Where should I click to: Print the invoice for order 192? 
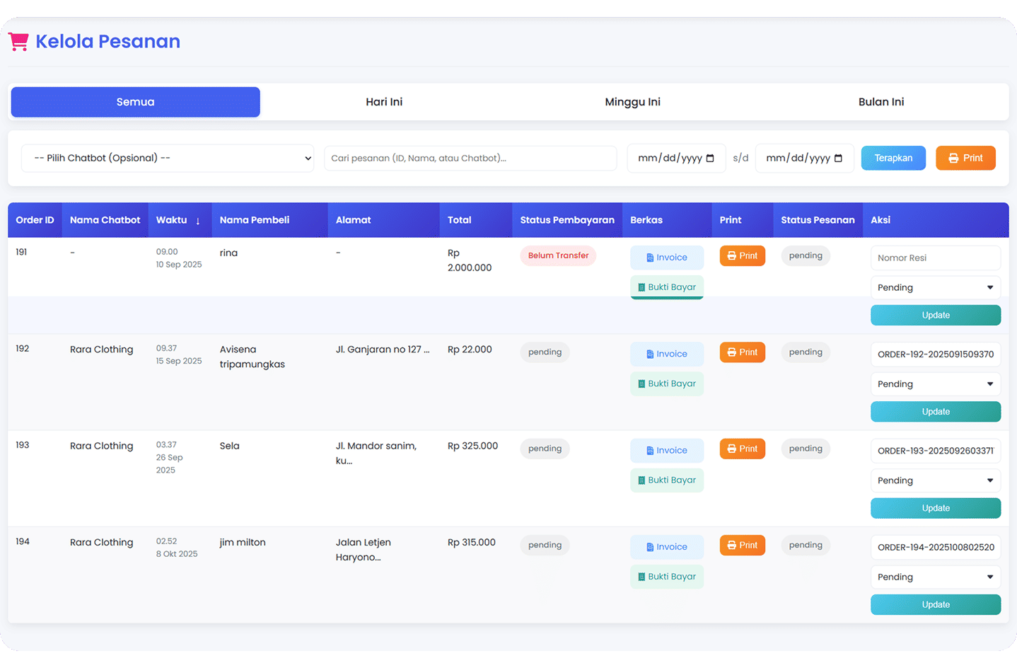click(x=742, y=352)
